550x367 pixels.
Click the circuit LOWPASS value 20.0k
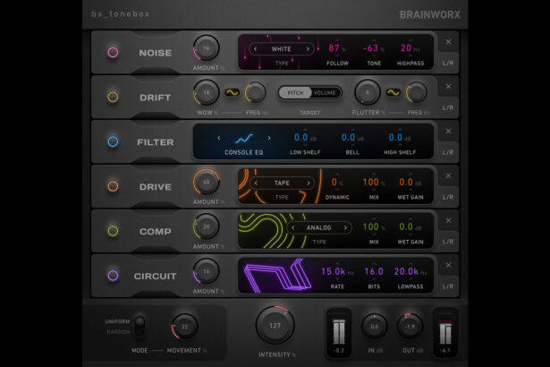(x=406, y=271)
